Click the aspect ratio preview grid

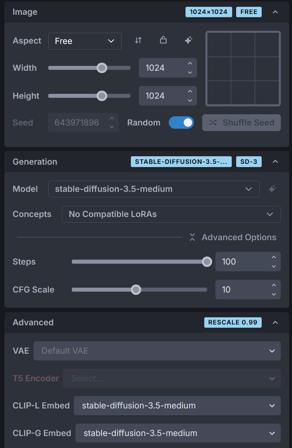coord(243,69)
